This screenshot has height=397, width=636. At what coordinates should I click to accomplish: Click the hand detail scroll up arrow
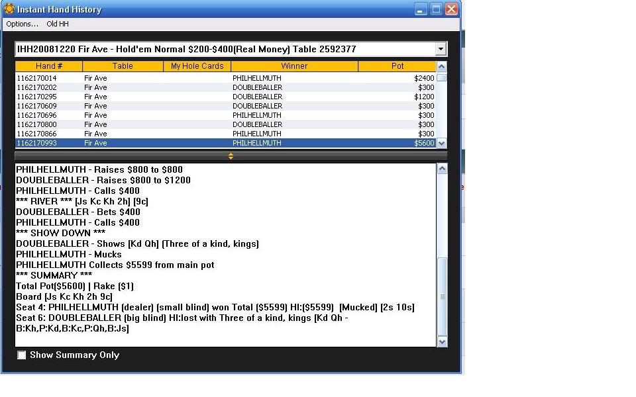442,169
